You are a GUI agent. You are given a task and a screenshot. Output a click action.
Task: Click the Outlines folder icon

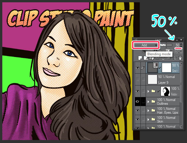[153, 102]
